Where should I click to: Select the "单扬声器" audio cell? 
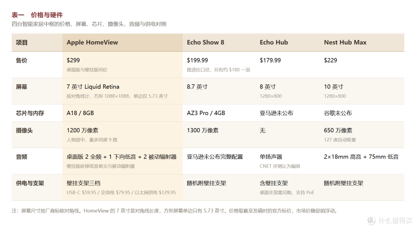[271, 157]
